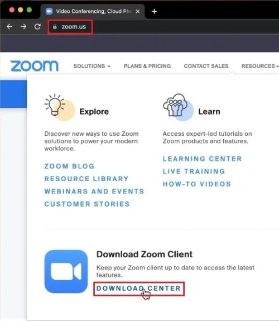
Task: Click the macOS red close window button
Action: tap(12, 10)
